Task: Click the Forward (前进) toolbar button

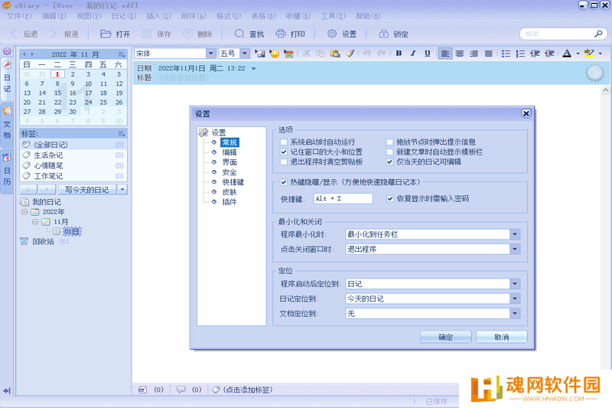Action: click(x=64, y=34)
